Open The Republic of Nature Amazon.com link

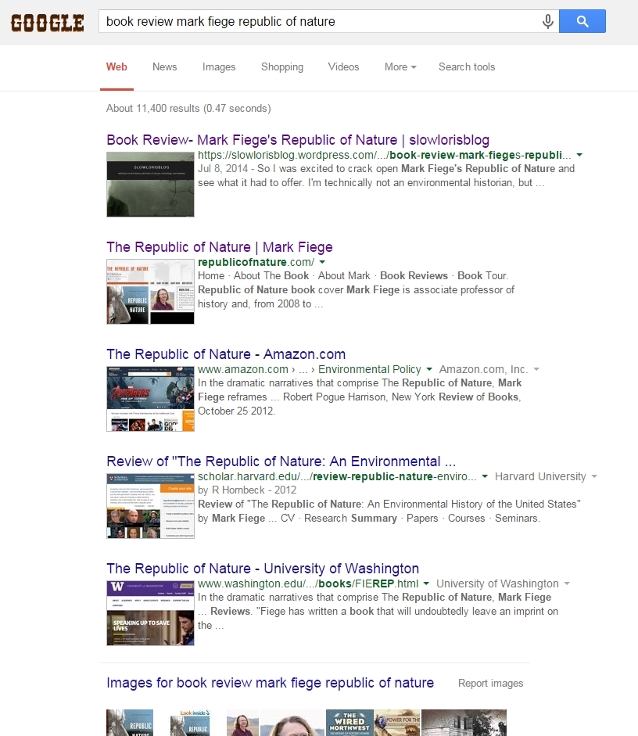[x=226, y=354]
